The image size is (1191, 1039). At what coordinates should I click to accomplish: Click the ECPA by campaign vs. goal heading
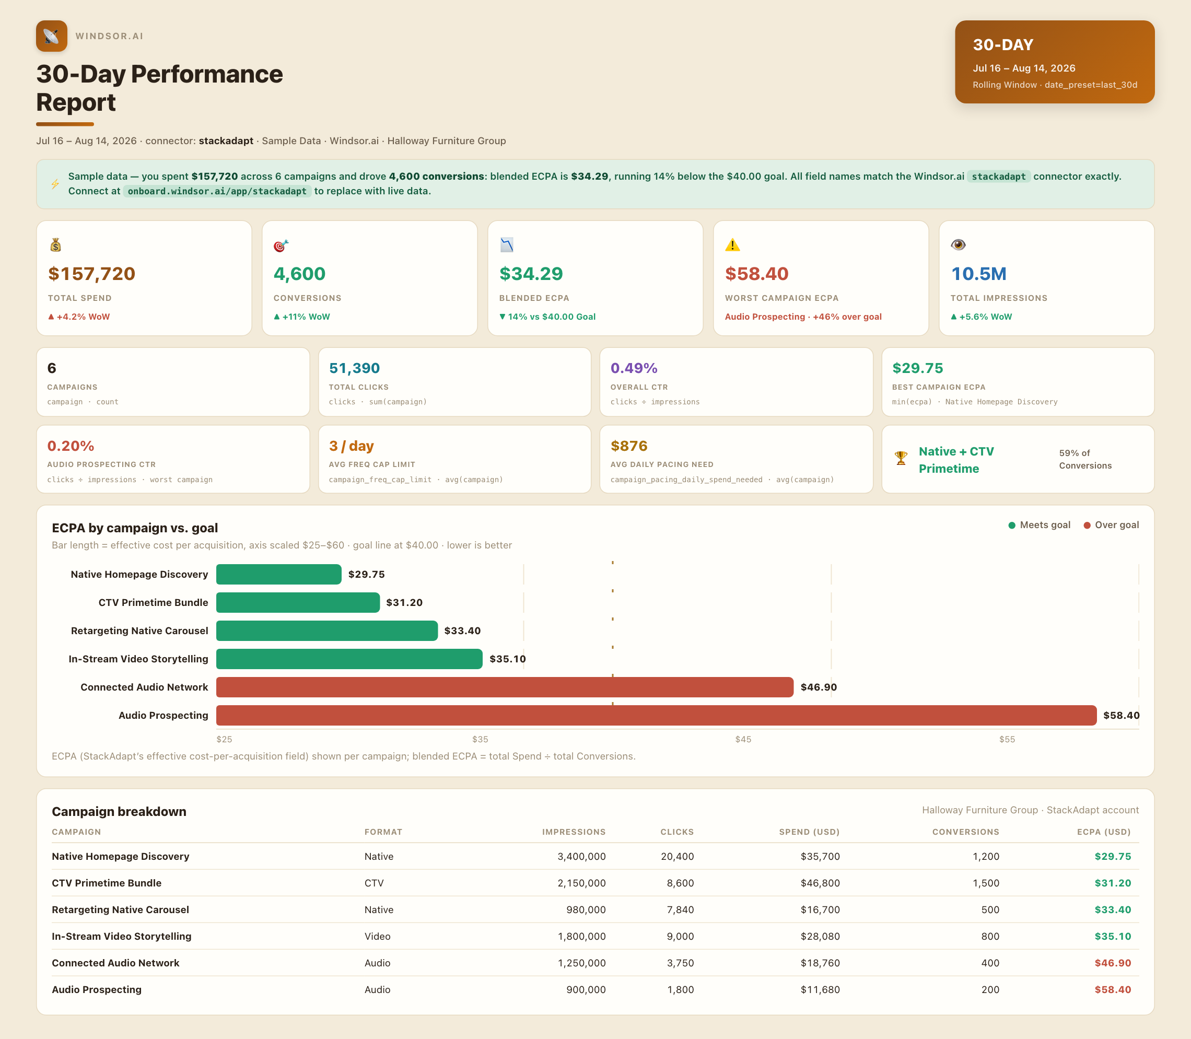point(135,528)
